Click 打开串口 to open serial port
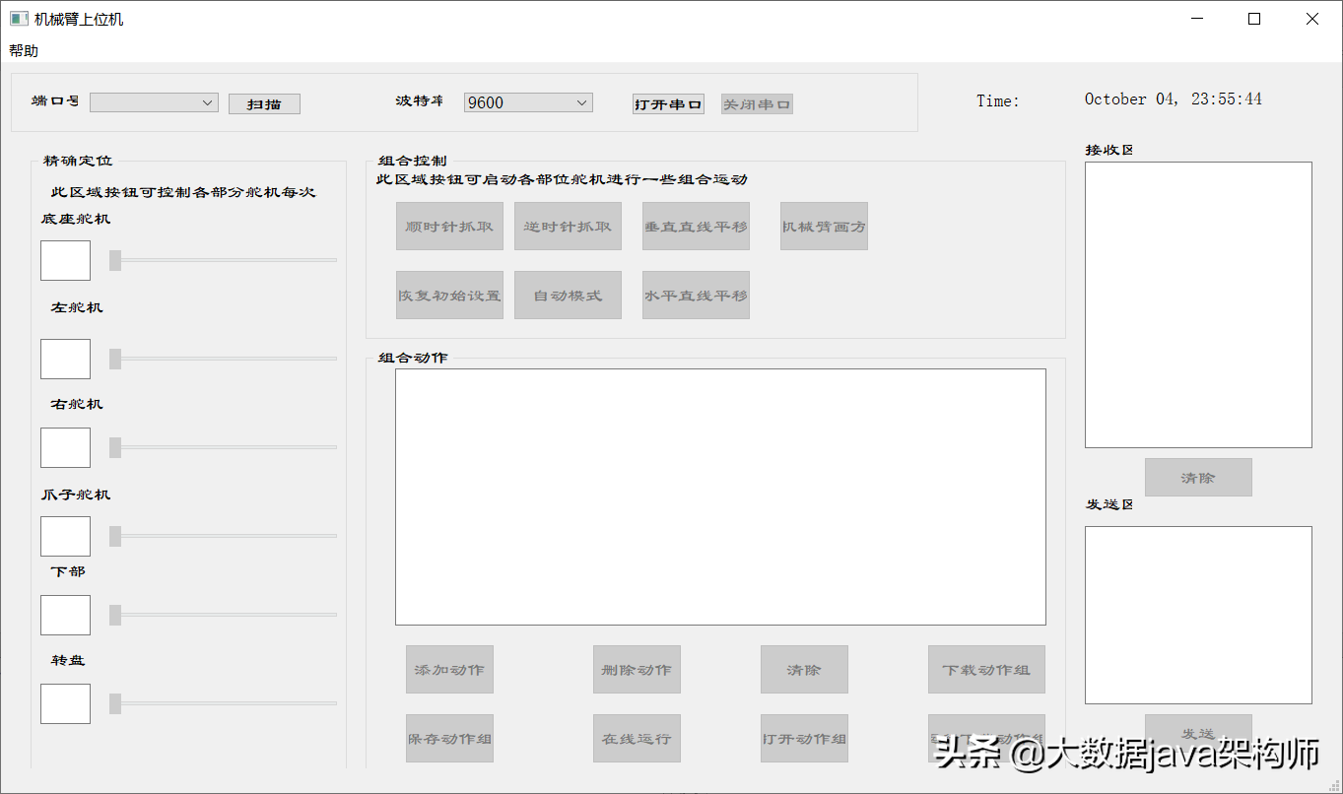This screenshot has height=794, width=1343. [x=668, y=102]
